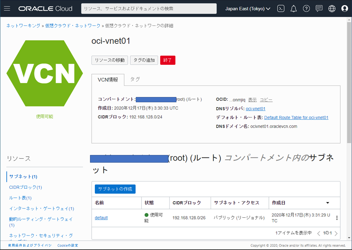Open the 仮想クラウド・ネットワーク breadcrumb link
The width and height of the screenshot is (352, 250).
73,26
